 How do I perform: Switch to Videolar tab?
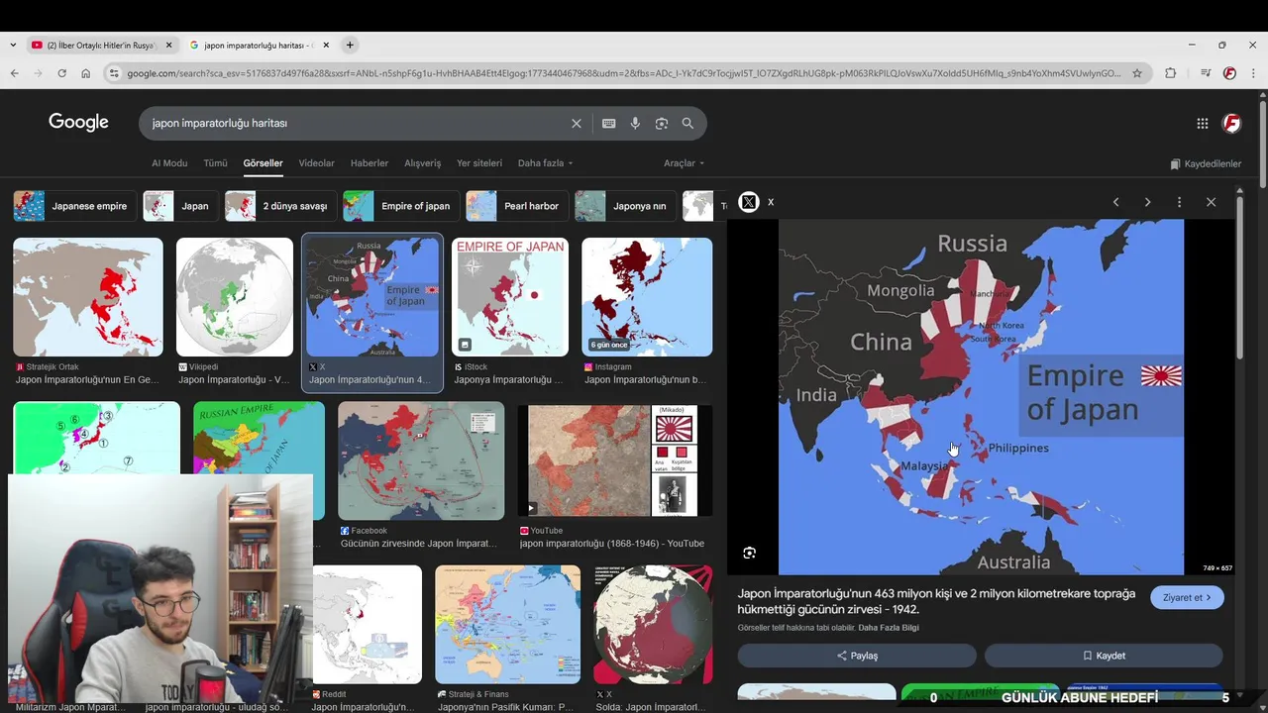[x=317, y=163]
